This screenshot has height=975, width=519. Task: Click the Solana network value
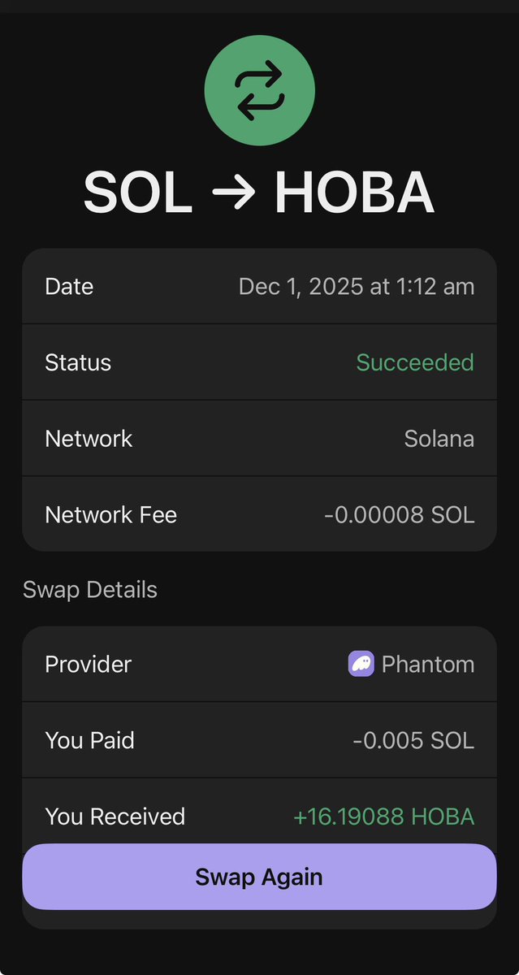(439, 439)
